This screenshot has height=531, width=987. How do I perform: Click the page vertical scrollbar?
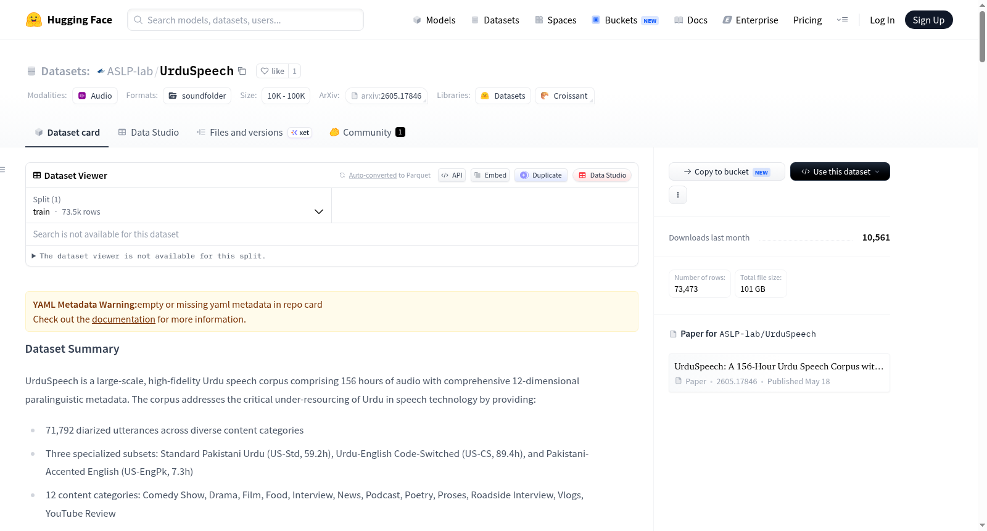982,37
